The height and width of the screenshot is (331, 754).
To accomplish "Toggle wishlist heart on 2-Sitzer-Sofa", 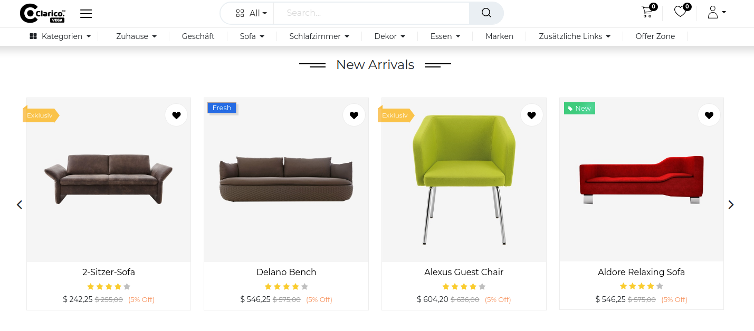I will coord(176,115).
